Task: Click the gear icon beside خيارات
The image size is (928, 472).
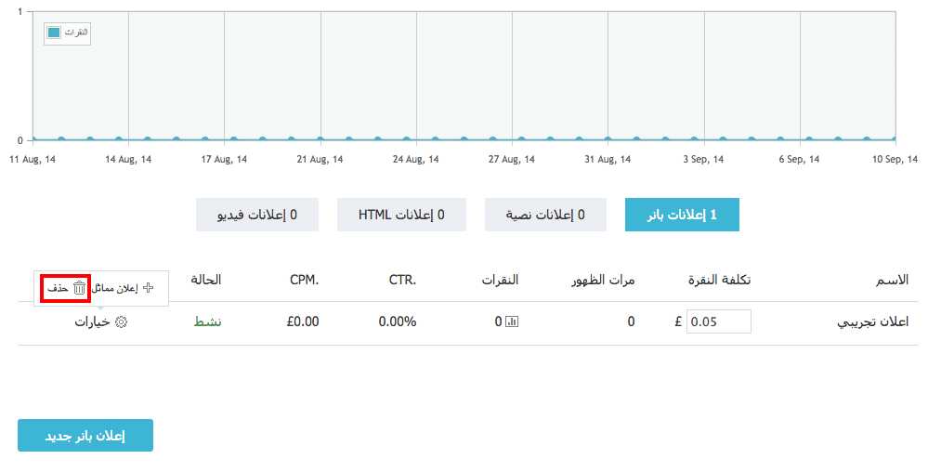Action: click(x=121, y=322)
